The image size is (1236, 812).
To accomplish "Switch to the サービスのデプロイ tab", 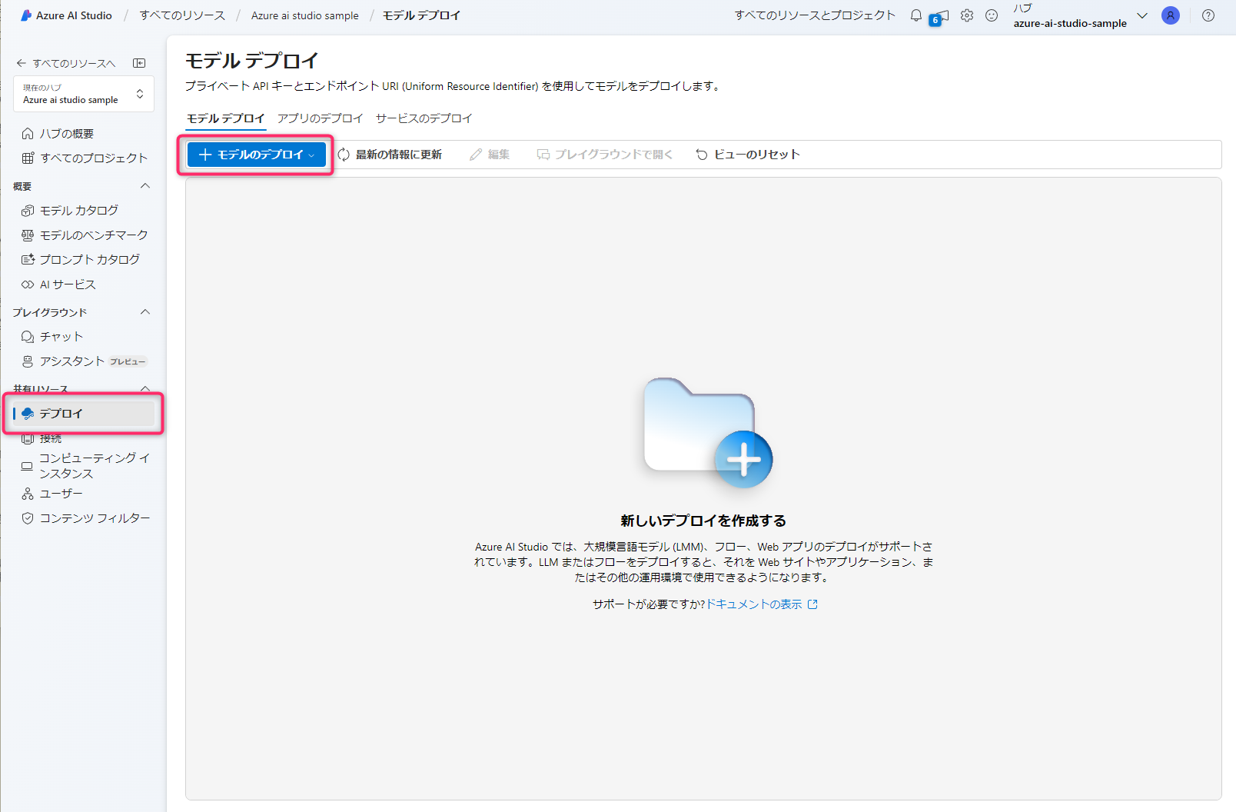I will 424,118.
